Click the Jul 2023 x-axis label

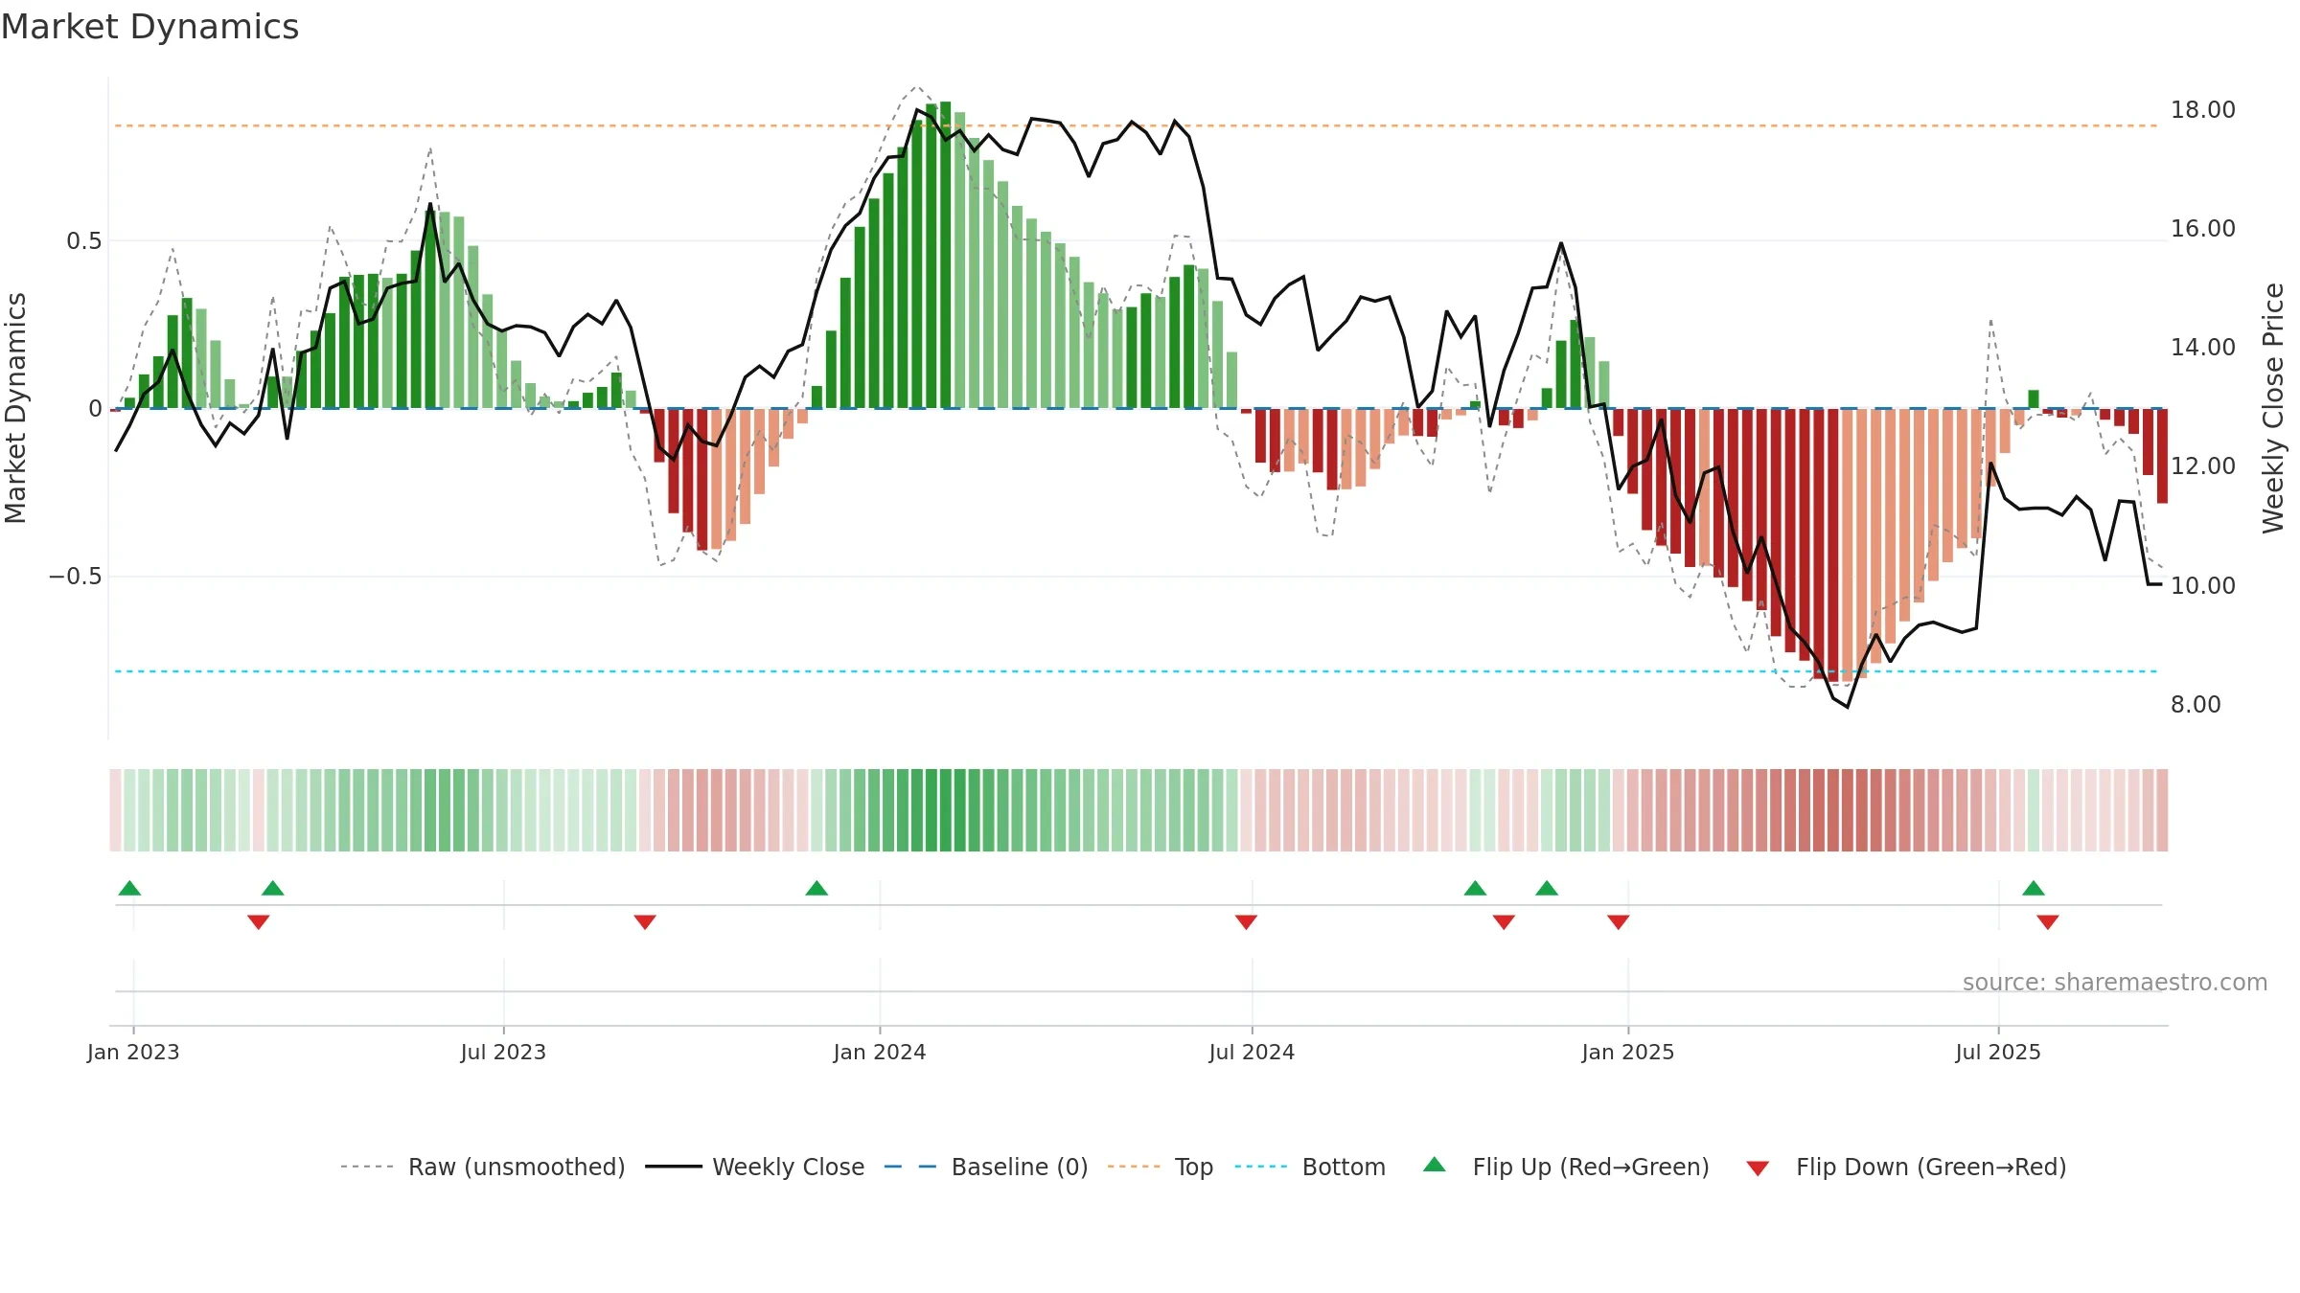pos(503,1052)
